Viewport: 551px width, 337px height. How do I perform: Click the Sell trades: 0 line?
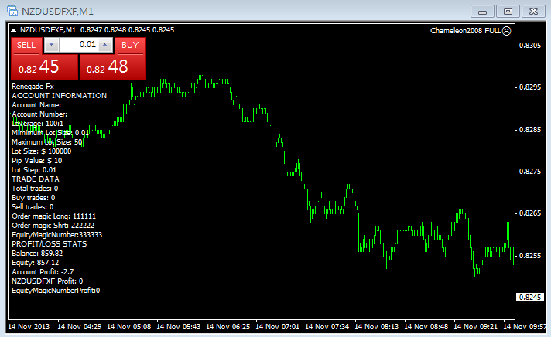pos(33,207)
